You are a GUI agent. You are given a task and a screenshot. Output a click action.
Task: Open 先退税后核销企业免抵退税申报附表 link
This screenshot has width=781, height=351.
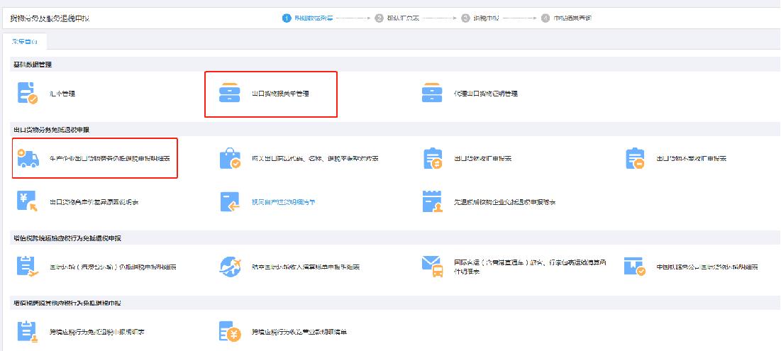504,202
